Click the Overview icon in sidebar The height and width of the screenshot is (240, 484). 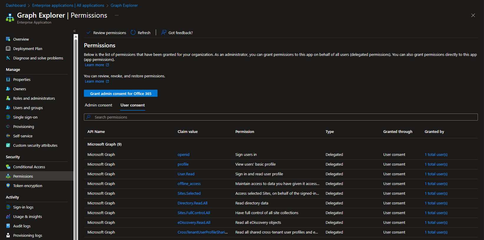pyautogui.click(x=8, y=39)
